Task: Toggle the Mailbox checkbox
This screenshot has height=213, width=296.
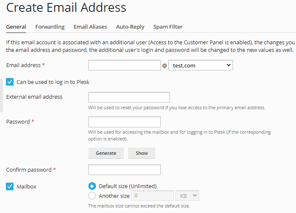Action: (x=10, y=186)
